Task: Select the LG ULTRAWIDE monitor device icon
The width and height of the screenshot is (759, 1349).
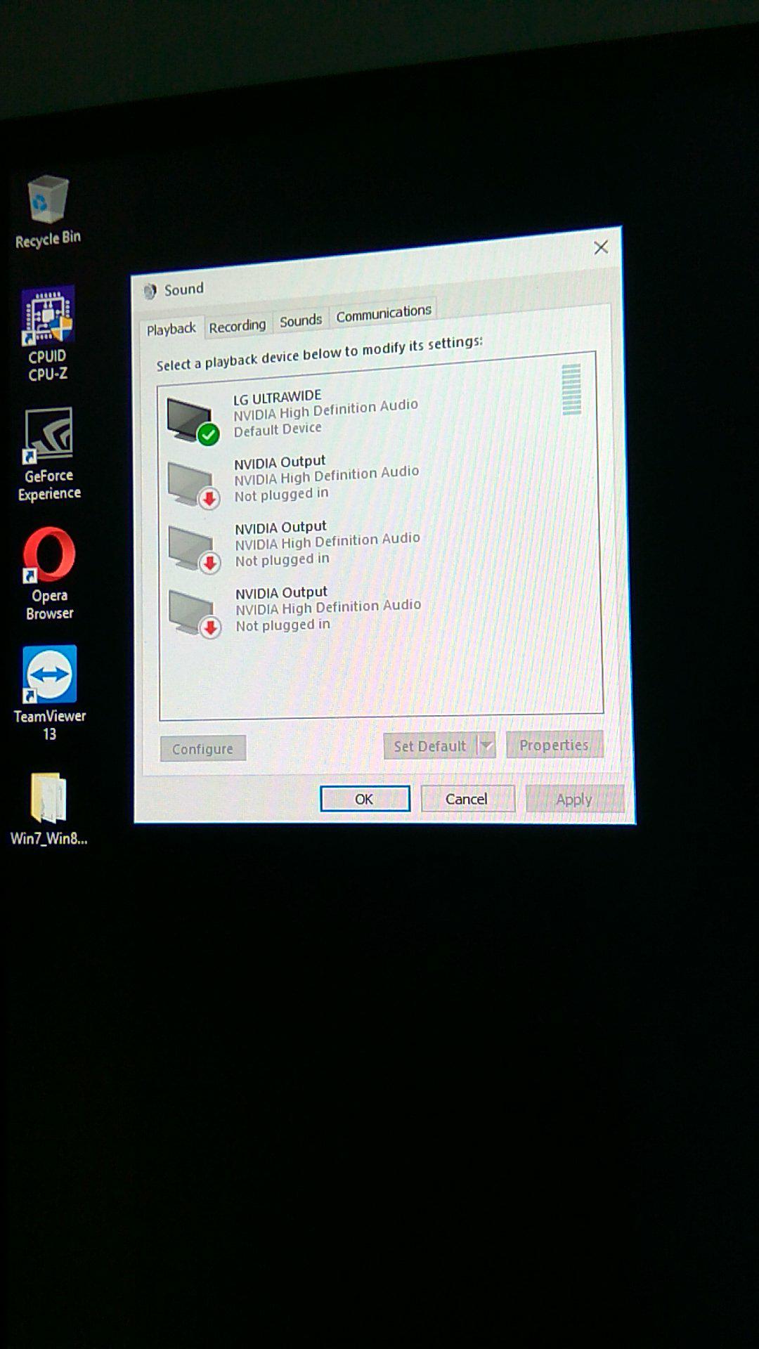Action: pyautogui.click(x=193, y=420)
